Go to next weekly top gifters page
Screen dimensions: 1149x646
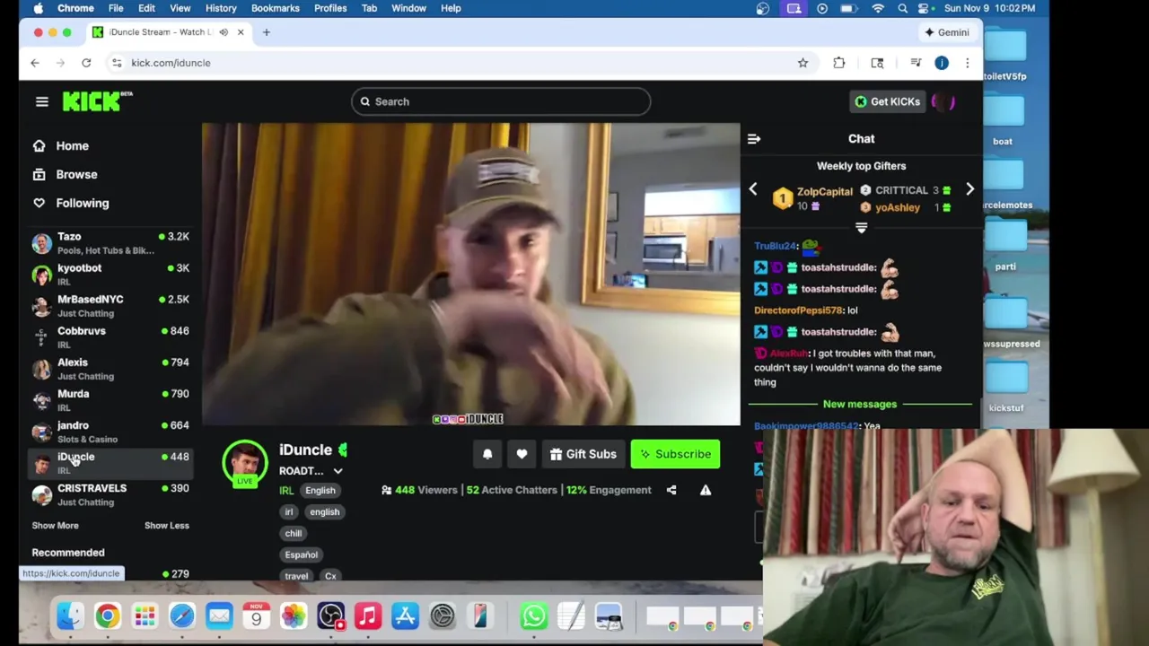pos(969,189)
